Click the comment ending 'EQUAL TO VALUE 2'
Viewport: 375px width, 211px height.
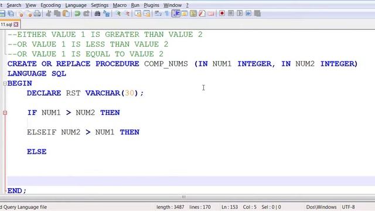(x=124, y=54)
